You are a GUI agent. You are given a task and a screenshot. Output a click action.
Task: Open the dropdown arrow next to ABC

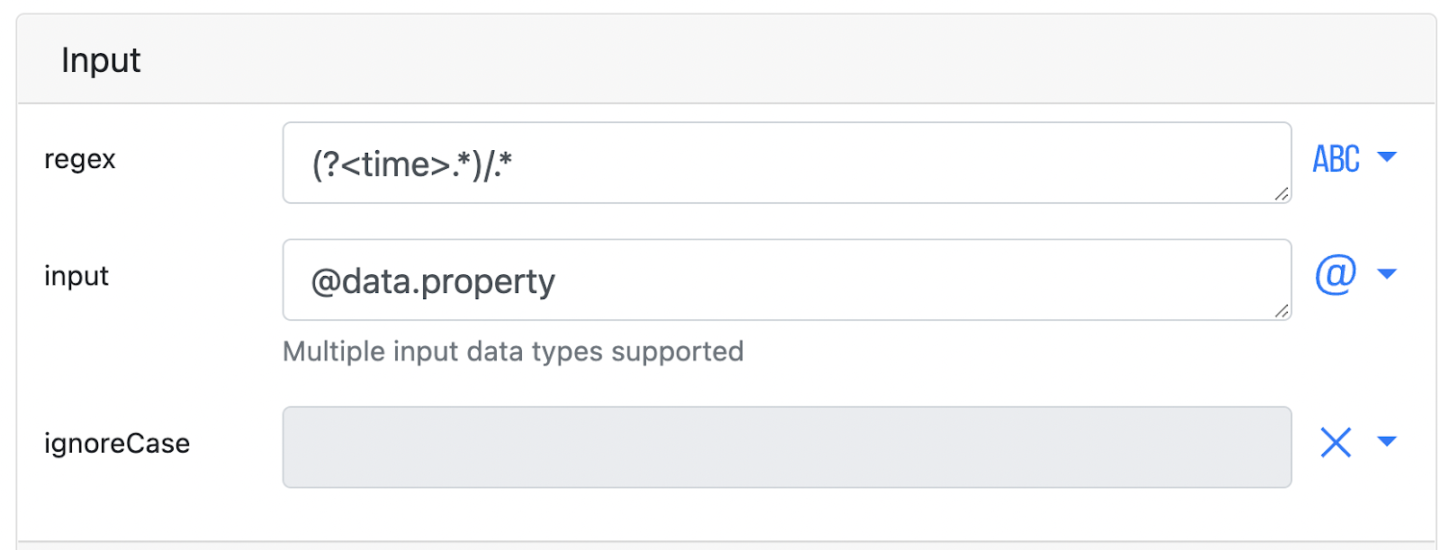[1387, 157]
